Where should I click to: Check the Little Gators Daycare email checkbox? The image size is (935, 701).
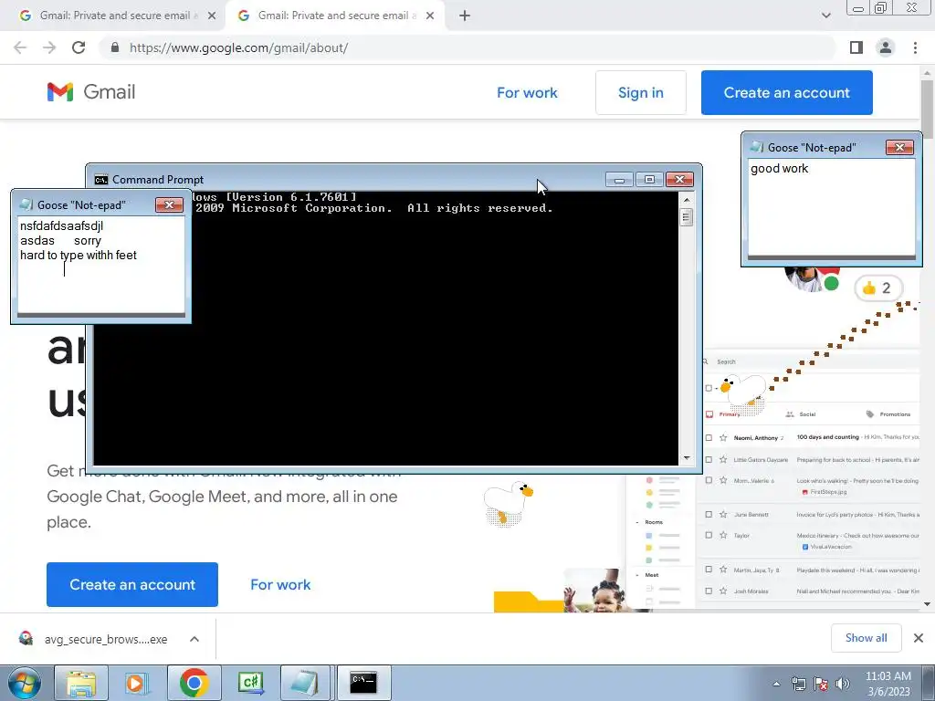coord(709,460)
